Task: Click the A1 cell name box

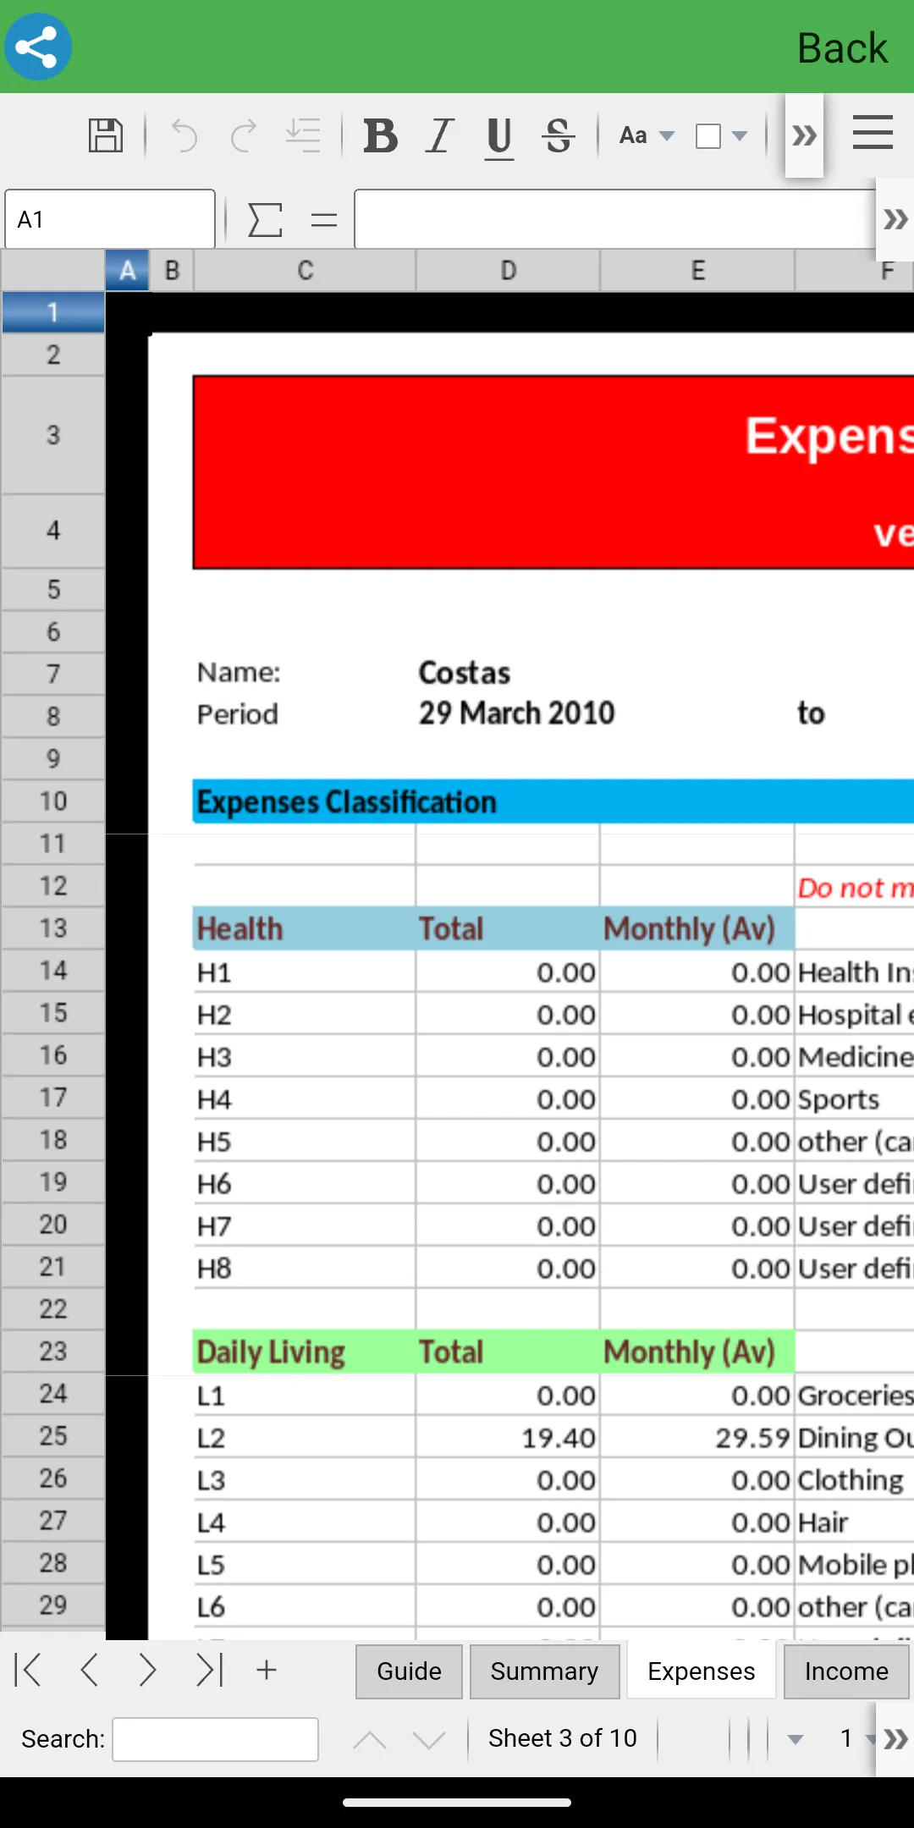Action: point(110,219)
